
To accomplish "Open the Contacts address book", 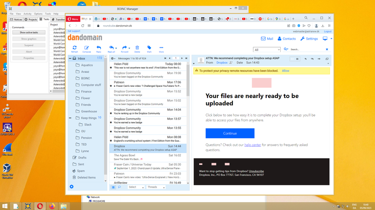I will [286, 39].
